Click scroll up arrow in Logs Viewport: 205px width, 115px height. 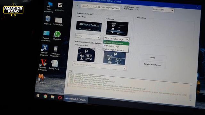point(191,86)
